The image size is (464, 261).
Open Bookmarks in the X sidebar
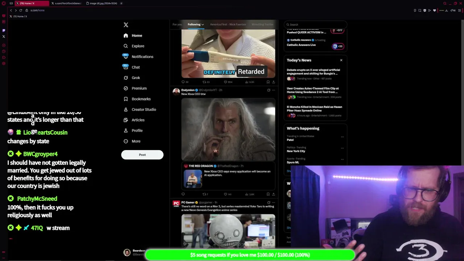point(137,99)
